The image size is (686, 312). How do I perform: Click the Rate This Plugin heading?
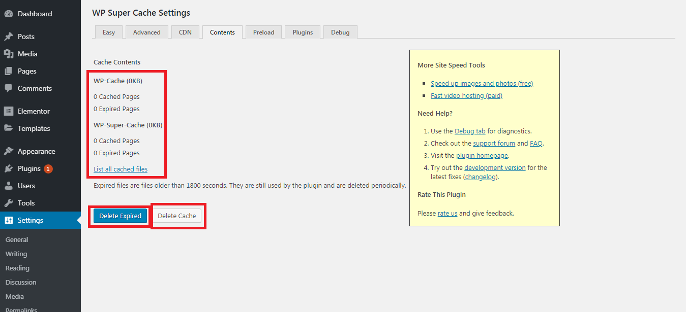[x=441, y=194]
